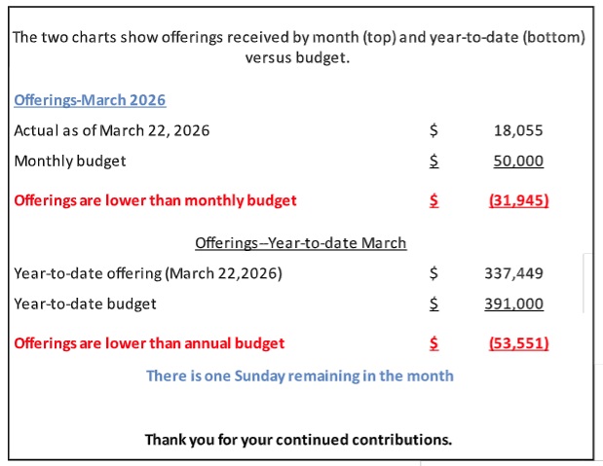Select the 18,055 actual offering amount
Viewport: 603px width, 466px height.
[x=519, y=130]
